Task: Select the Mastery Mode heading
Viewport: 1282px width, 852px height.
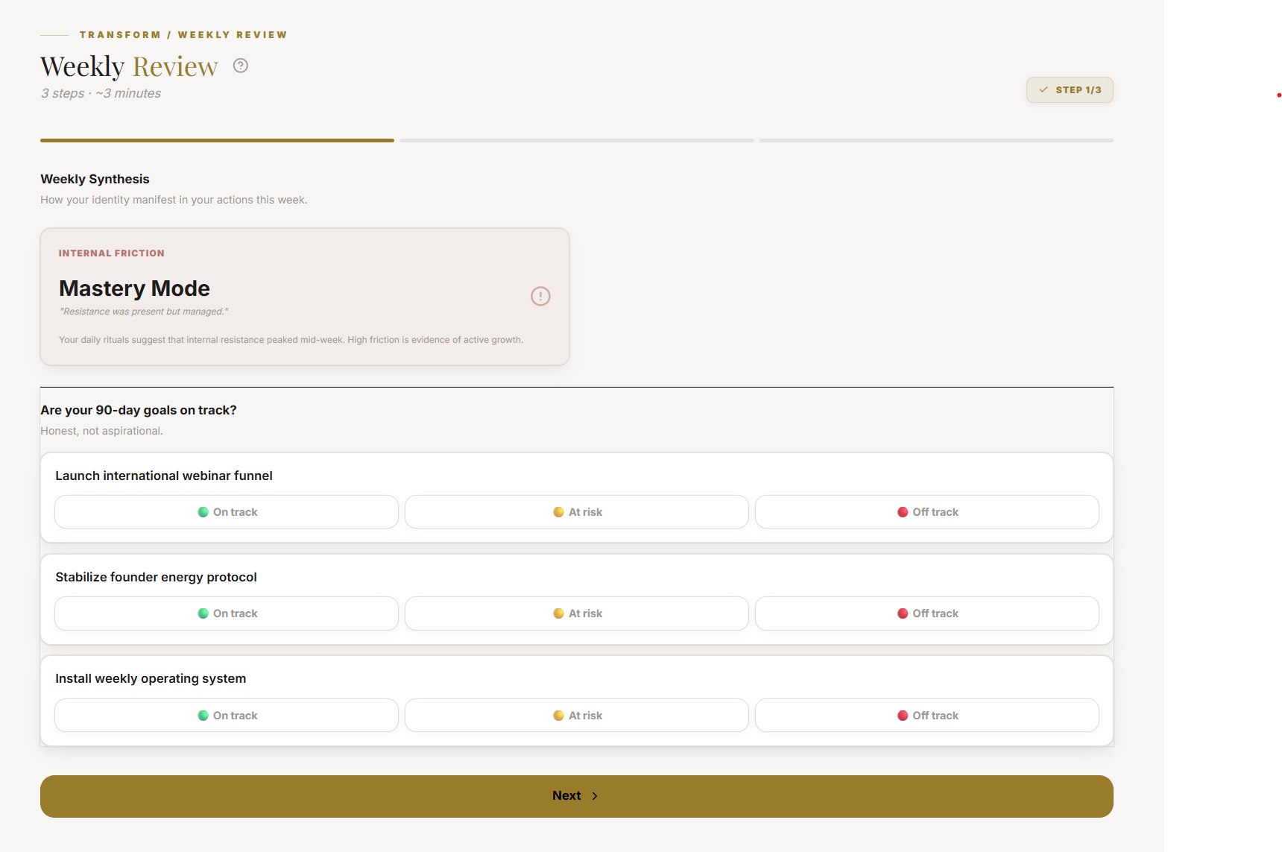Action: coord(134,288)
